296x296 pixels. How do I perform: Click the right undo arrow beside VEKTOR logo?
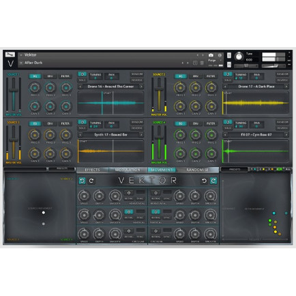click(x=204, y=181)
